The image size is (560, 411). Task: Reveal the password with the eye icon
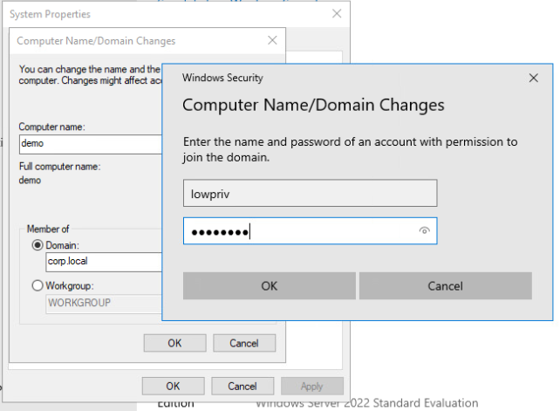pos(424,231)
